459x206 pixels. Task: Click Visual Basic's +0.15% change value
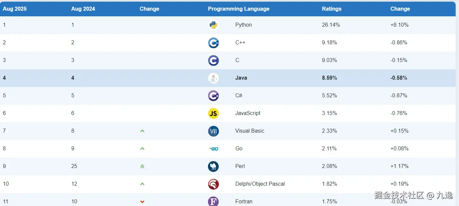pyautogui.click(x=399, y=131)
